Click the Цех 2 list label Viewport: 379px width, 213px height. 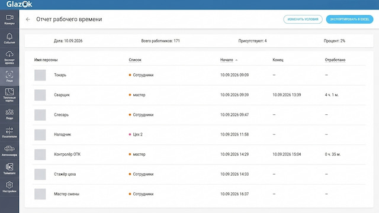coord(138,134)
